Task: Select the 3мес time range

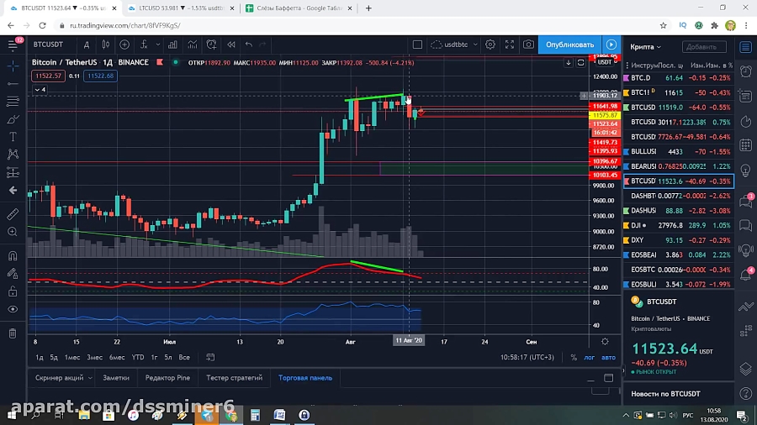Action: (94, 357)
